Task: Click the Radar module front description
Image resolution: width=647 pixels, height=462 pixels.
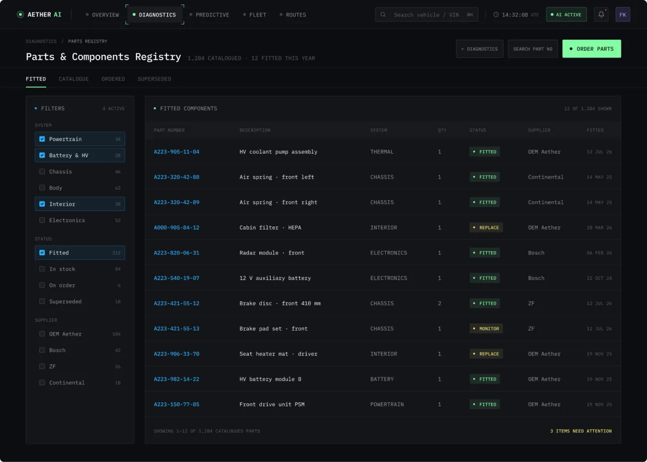Action: point(272,253)
